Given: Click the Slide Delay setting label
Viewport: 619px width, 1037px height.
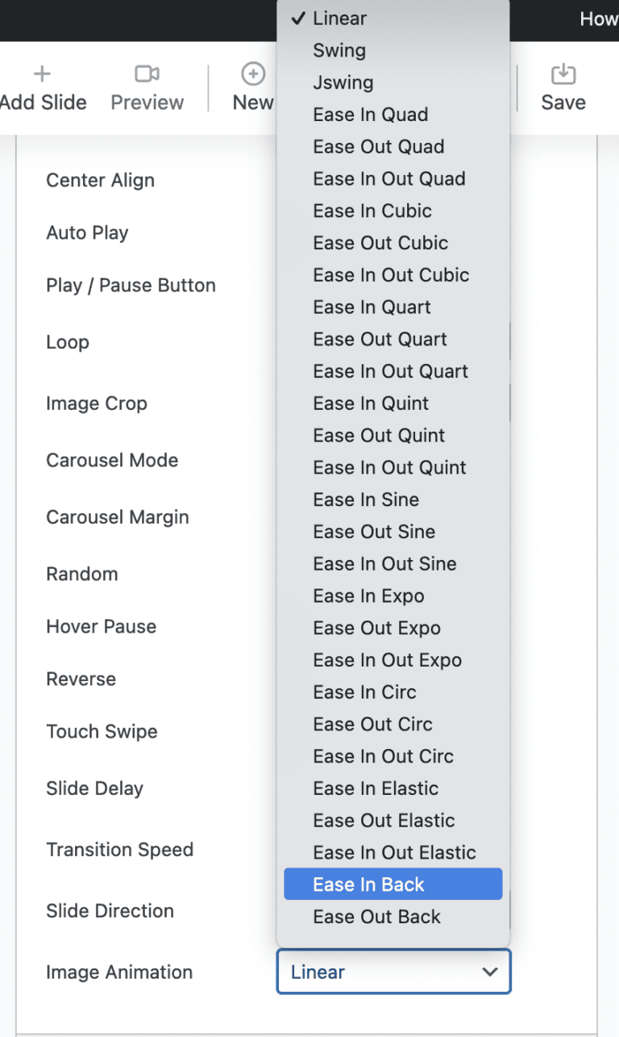Looking at the screenshot, I should point(93,788).
